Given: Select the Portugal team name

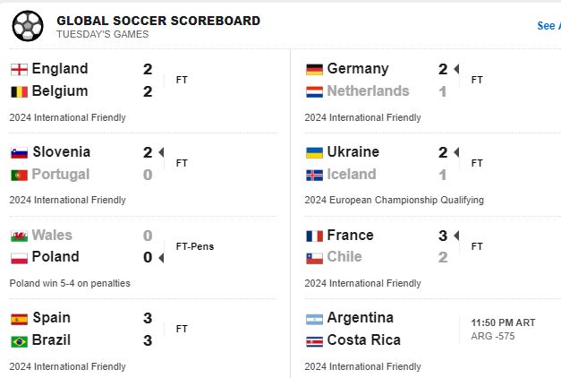Looking at the screenshot, I should [x=61, y=175].
